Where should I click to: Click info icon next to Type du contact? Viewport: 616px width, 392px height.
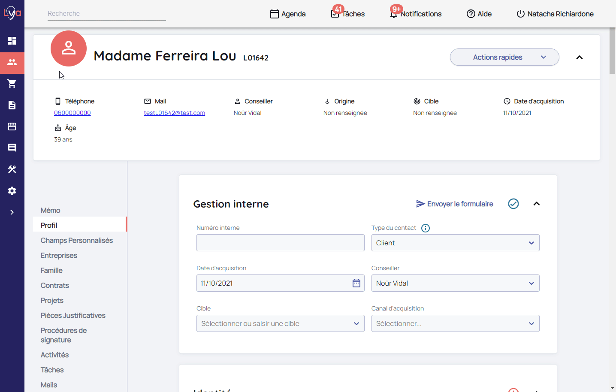(425, 228)
